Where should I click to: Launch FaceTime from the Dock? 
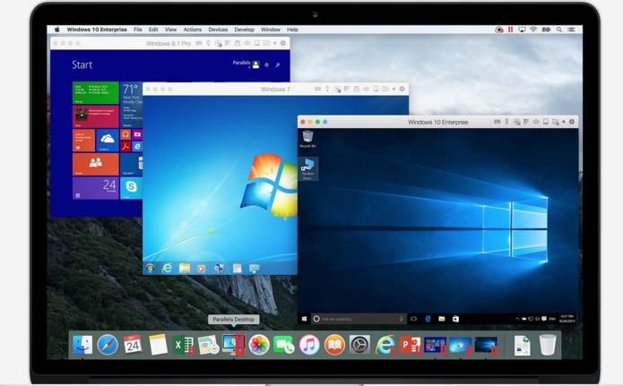283,345
